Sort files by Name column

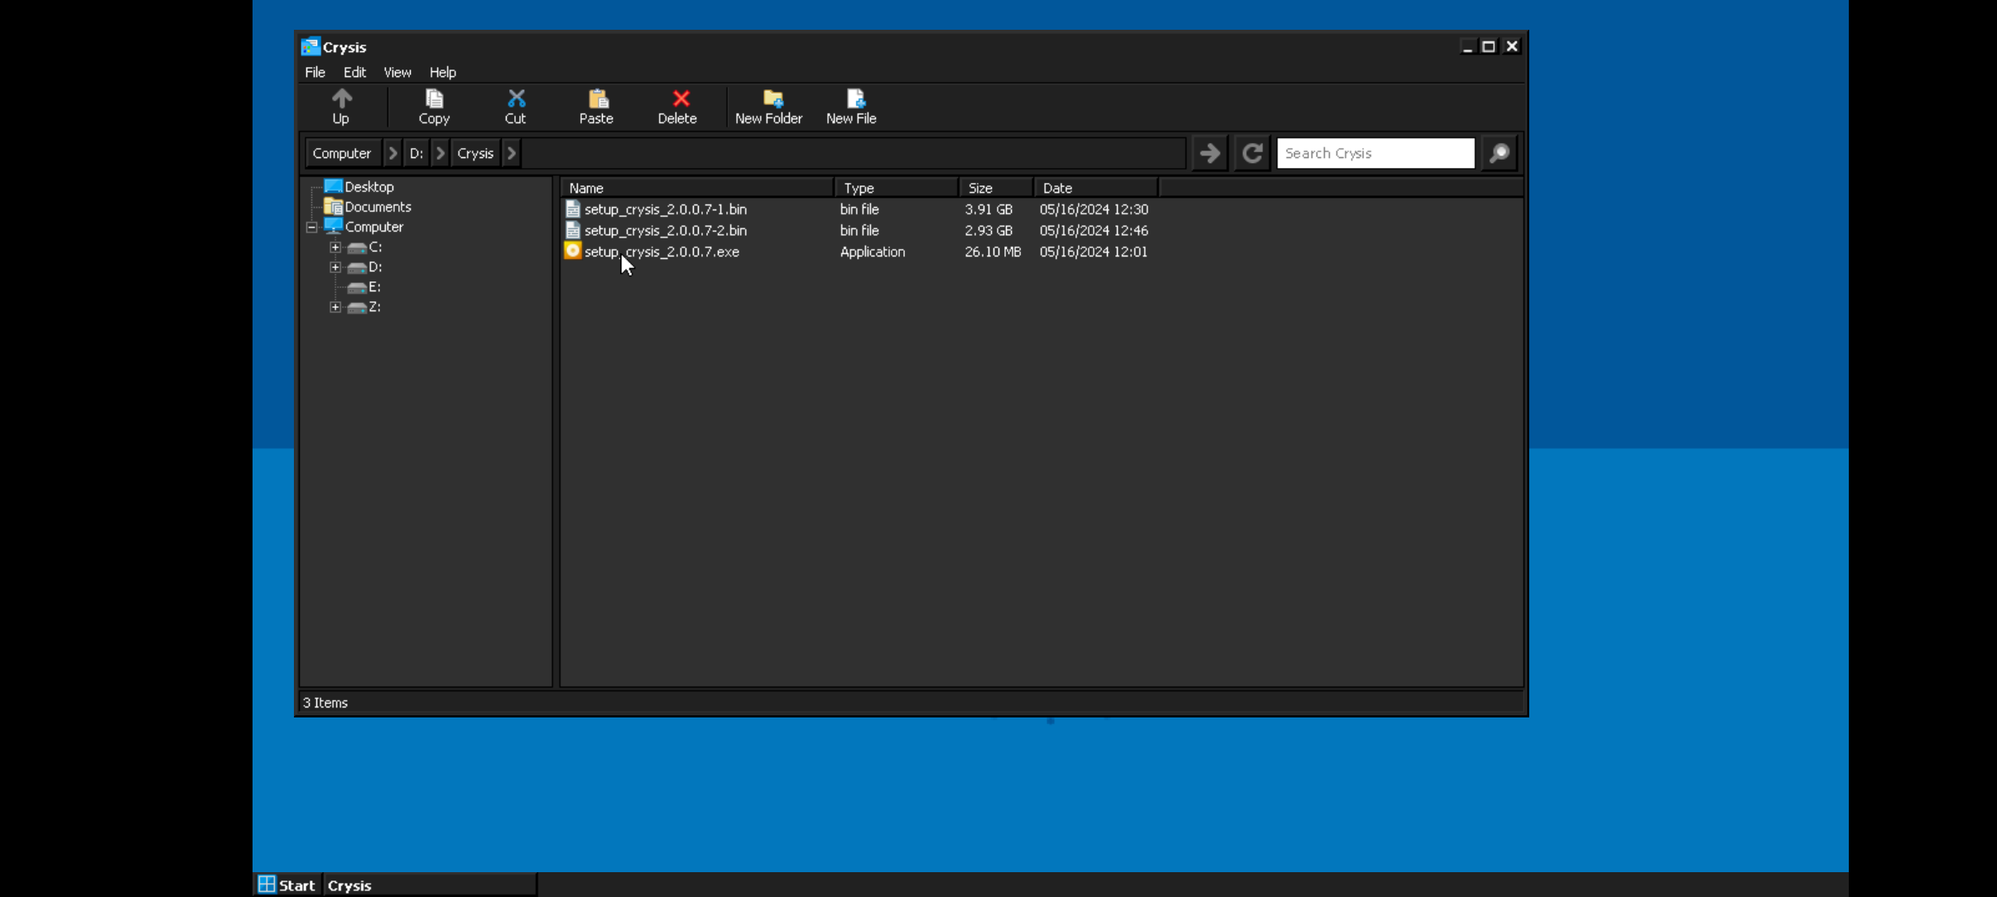pos(697,188)
